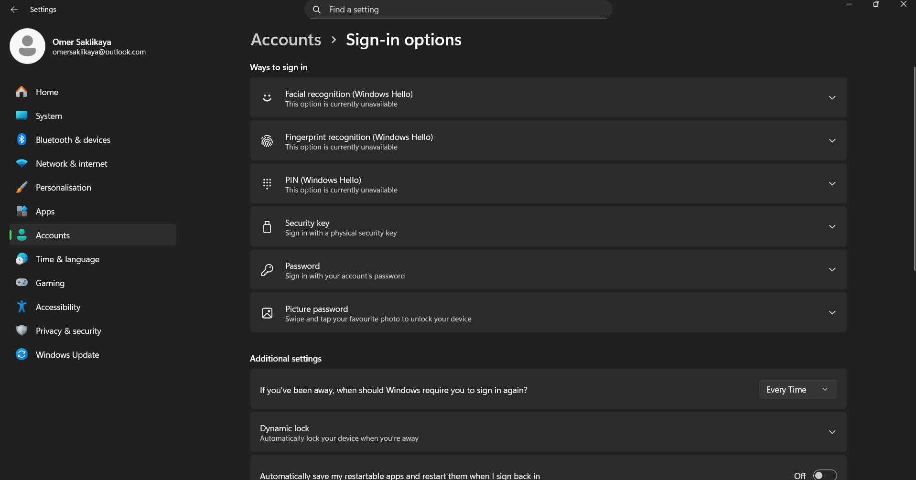
Task: Open Bluetooth & devices section
Action: coord(93,139)
